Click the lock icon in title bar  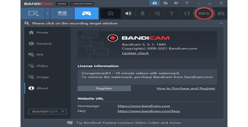pyautogui.click(x=155, y=3)
